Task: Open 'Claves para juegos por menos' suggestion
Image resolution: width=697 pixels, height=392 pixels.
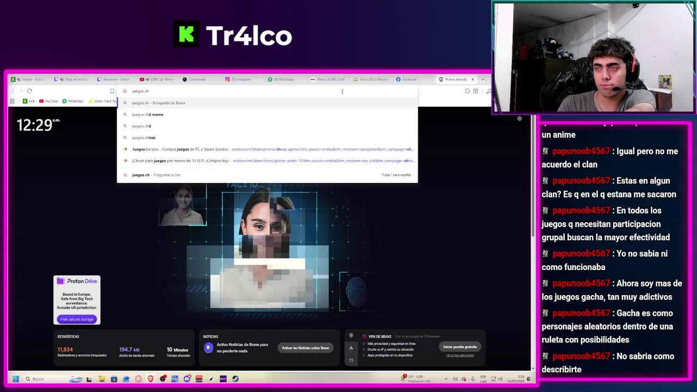Action: pyautogui.click(x=267, y=161)
